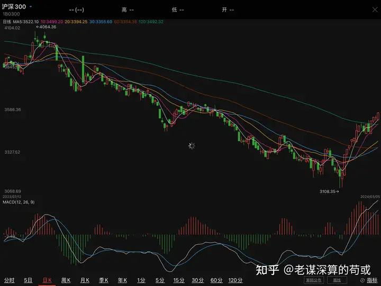Viewport: 381px width, 286px height.
Task: Switch to the 5日 tab
Action: (x=28, y=280)
